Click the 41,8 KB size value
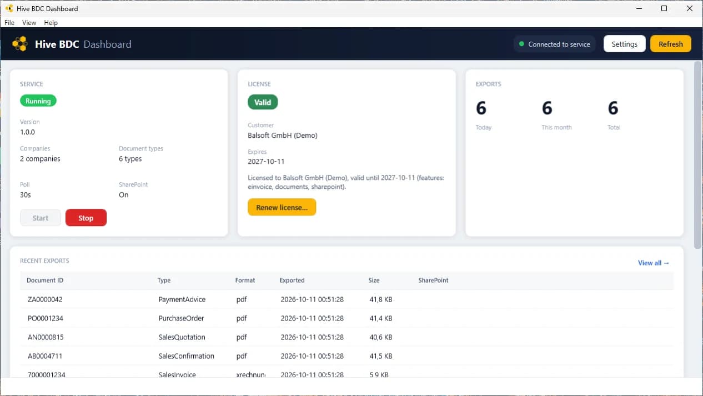The width and height of the screenshot is (703, 396). point(381,299)
